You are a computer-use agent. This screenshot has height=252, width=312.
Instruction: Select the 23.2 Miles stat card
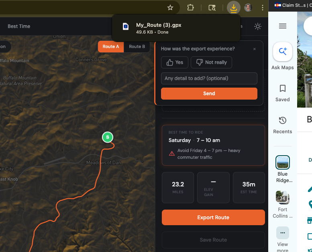pyautogui.click(x=178, y=188)
